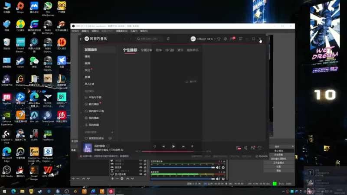Click 停止推流 in OBS controls
Image resolution: width=347 pixels, height=195 pixels.
tap(278, 151)
